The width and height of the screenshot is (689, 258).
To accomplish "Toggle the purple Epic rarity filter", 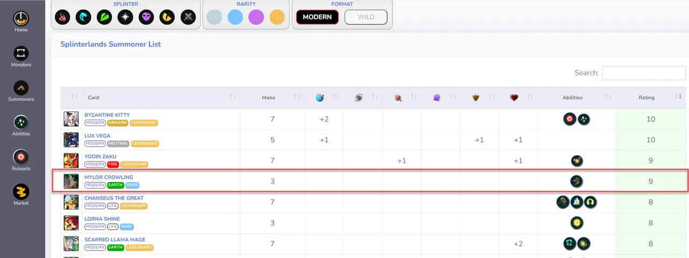I will click(x=256, y=18).
